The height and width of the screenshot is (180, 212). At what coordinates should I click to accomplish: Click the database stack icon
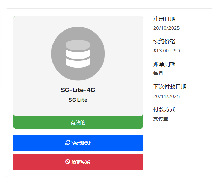(78, 53)
